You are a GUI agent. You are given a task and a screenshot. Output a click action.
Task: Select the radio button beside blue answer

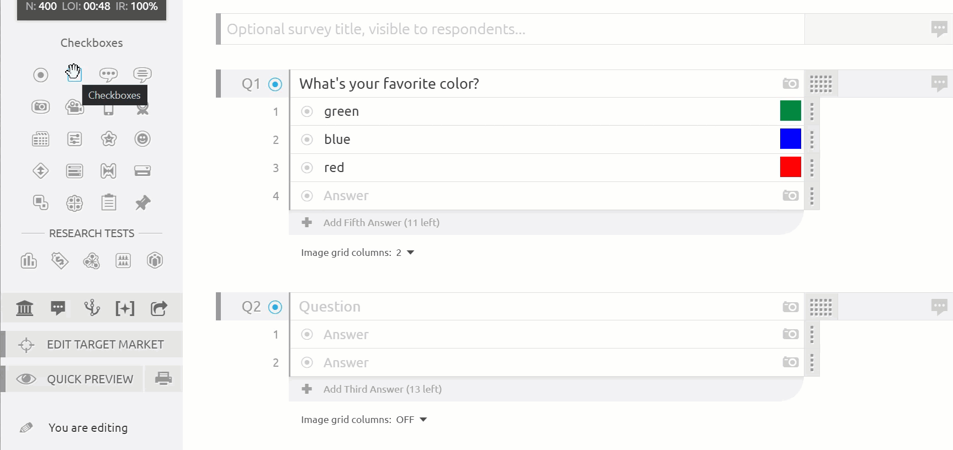click(307, 140)
